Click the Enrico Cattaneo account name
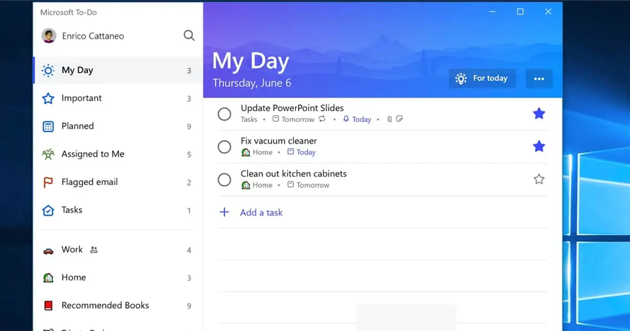The height and width of the screenshot is (331, 630). (93, 36)
